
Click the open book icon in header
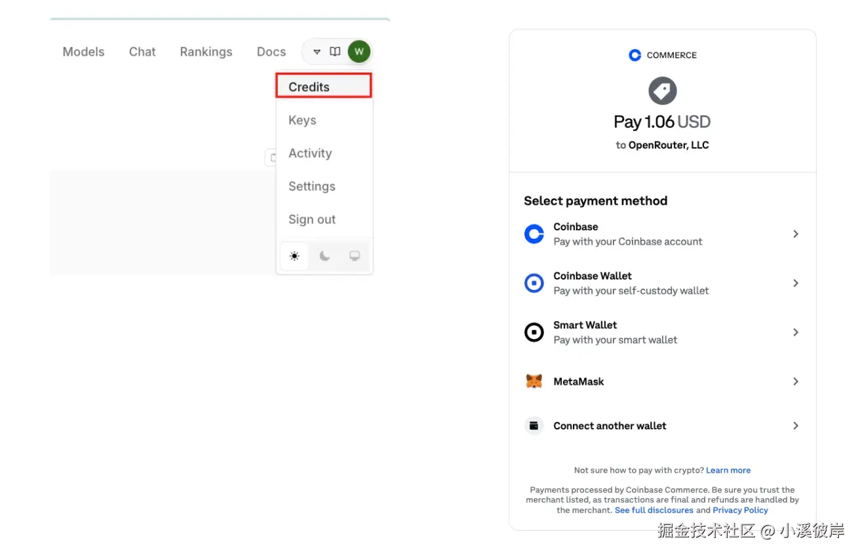pos(335,52)
